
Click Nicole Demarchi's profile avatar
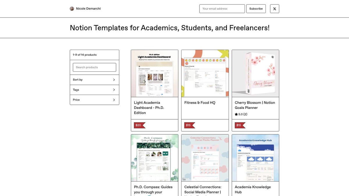click(x=72, y=8)
